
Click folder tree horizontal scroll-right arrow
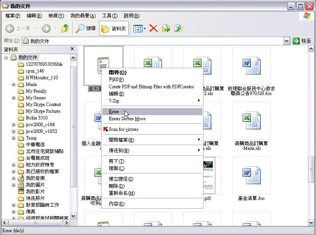tap(66, 223)
